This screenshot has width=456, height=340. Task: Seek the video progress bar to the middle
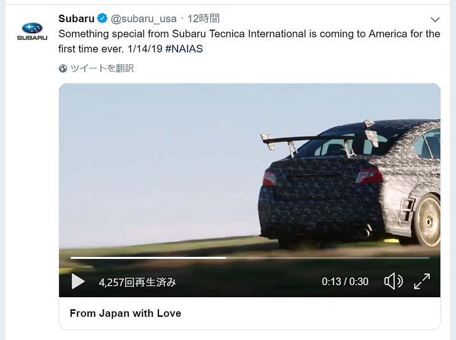[250, 258]
